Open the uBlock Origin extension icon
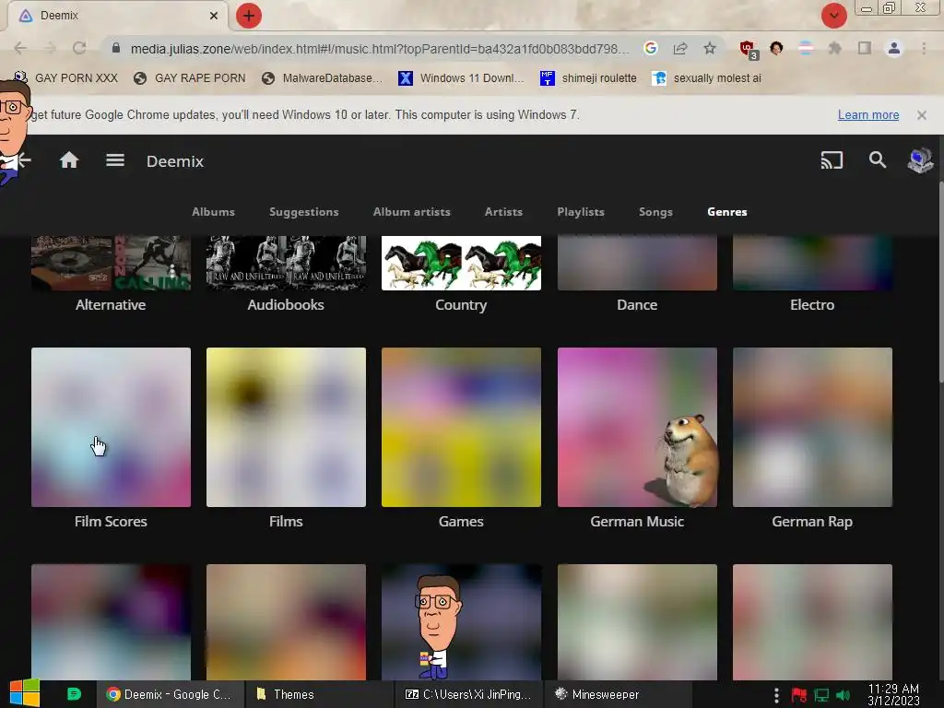Image resolution: width=944 pixels, height=708 pixels. pos(749,49)
